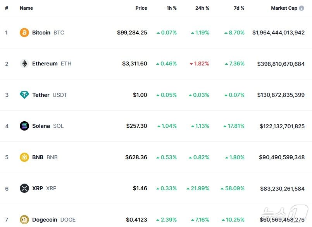Open the Dogecoin name link
Screen dimensions: 312x227
(45, 220)
